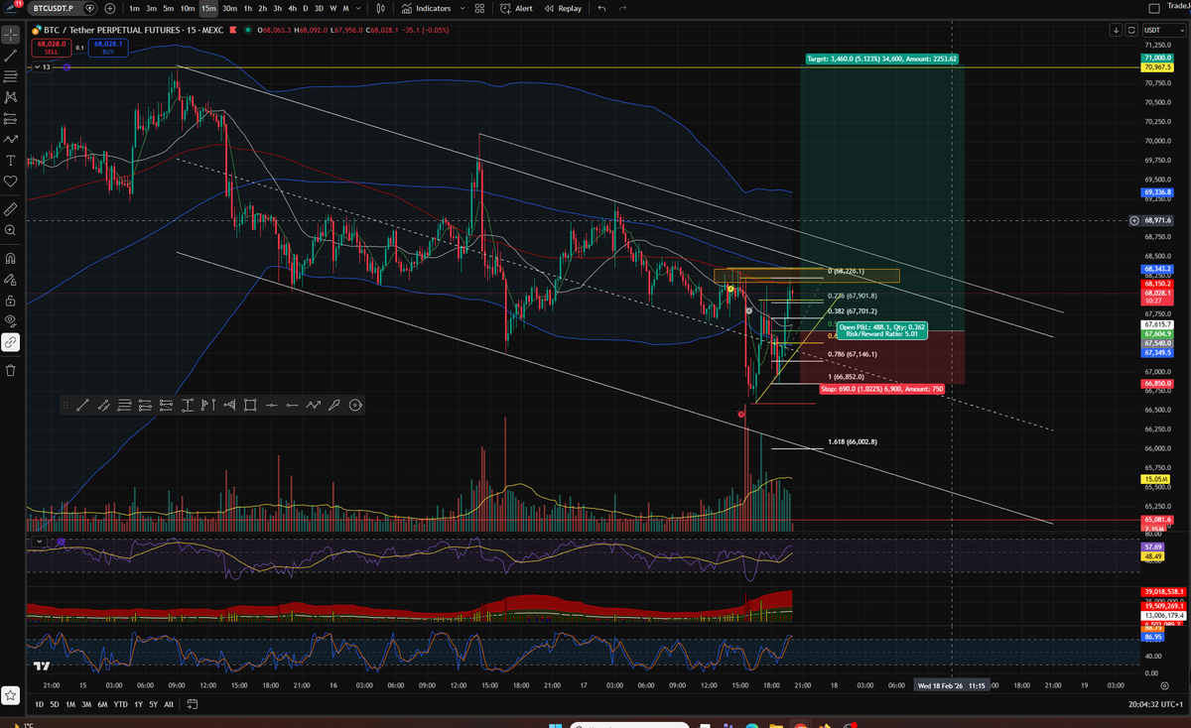This screenshot has height=728, width=1191.
Task: Click the red flag next to MEXC
Action: point(234,30)
